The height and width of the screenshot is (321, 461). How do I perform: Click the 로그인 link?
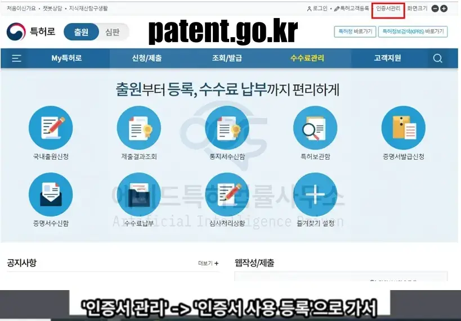click(317, 8)
